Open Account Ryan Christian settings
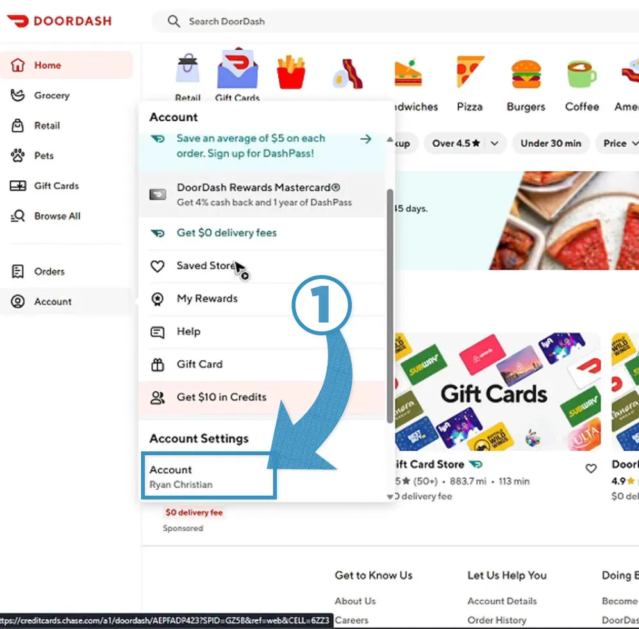The height and width of the screenshot is (629, 639). pos(209,476)
